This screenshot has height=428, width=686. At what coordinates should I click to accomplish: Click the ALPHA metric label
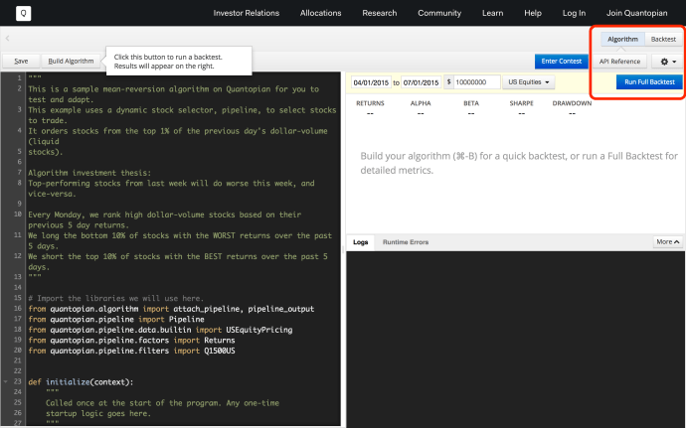(421, 103)
